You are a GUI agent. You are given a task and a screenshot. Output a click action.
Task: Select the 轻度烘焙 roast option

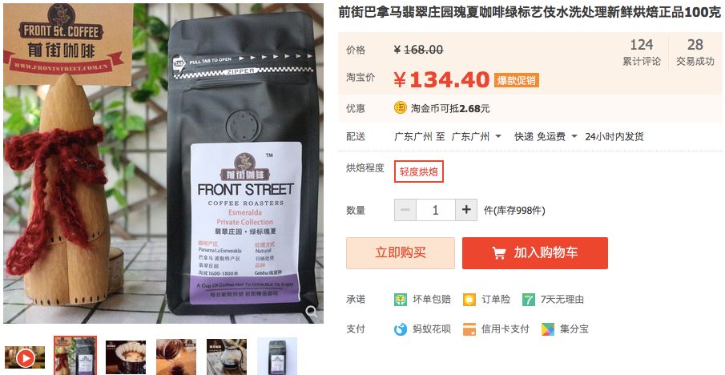tap(419, 171)
